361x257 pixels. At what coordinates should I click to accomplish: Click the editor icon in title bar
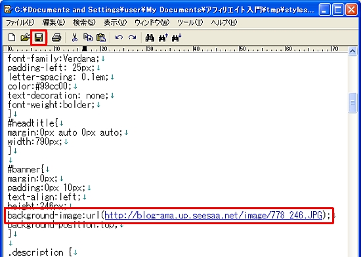[8, 10]
